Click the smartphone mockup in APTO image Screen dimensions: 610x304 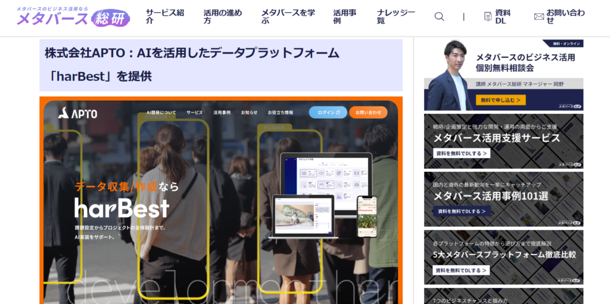click(367, 216)
